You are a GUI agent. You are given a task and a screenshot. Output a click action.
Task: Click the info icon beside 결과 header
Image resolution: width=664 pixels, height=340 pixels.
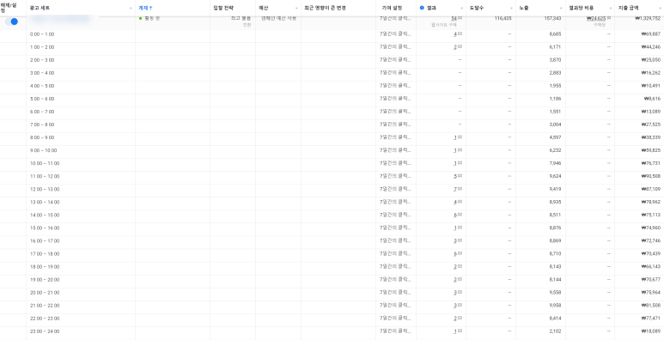coord(422,8)
